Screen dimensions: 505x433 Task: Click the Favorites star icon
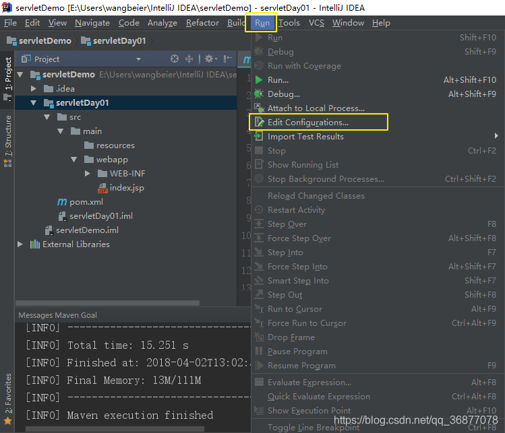(x=7, y=420)
